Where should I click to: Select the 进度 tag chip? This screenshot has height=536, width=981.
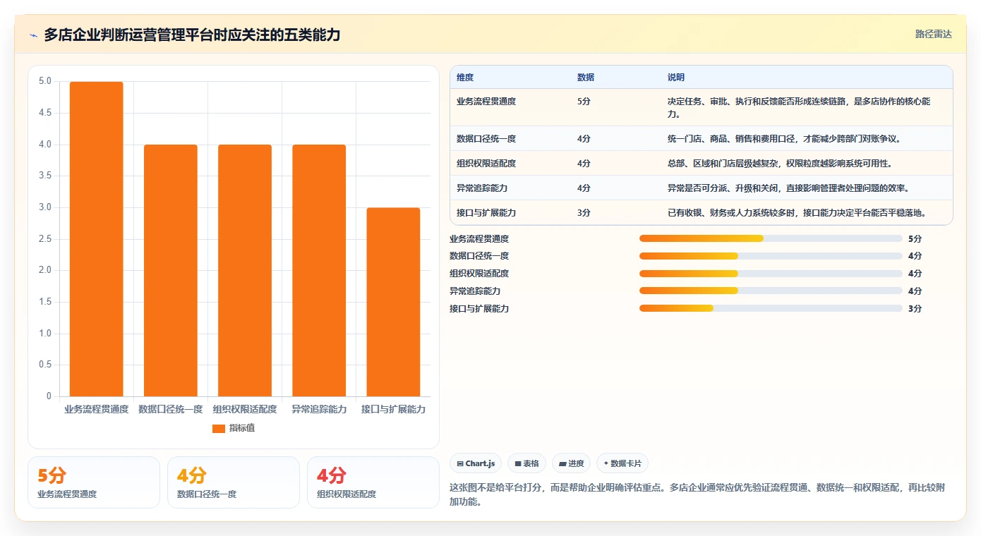tap(571, 463)
